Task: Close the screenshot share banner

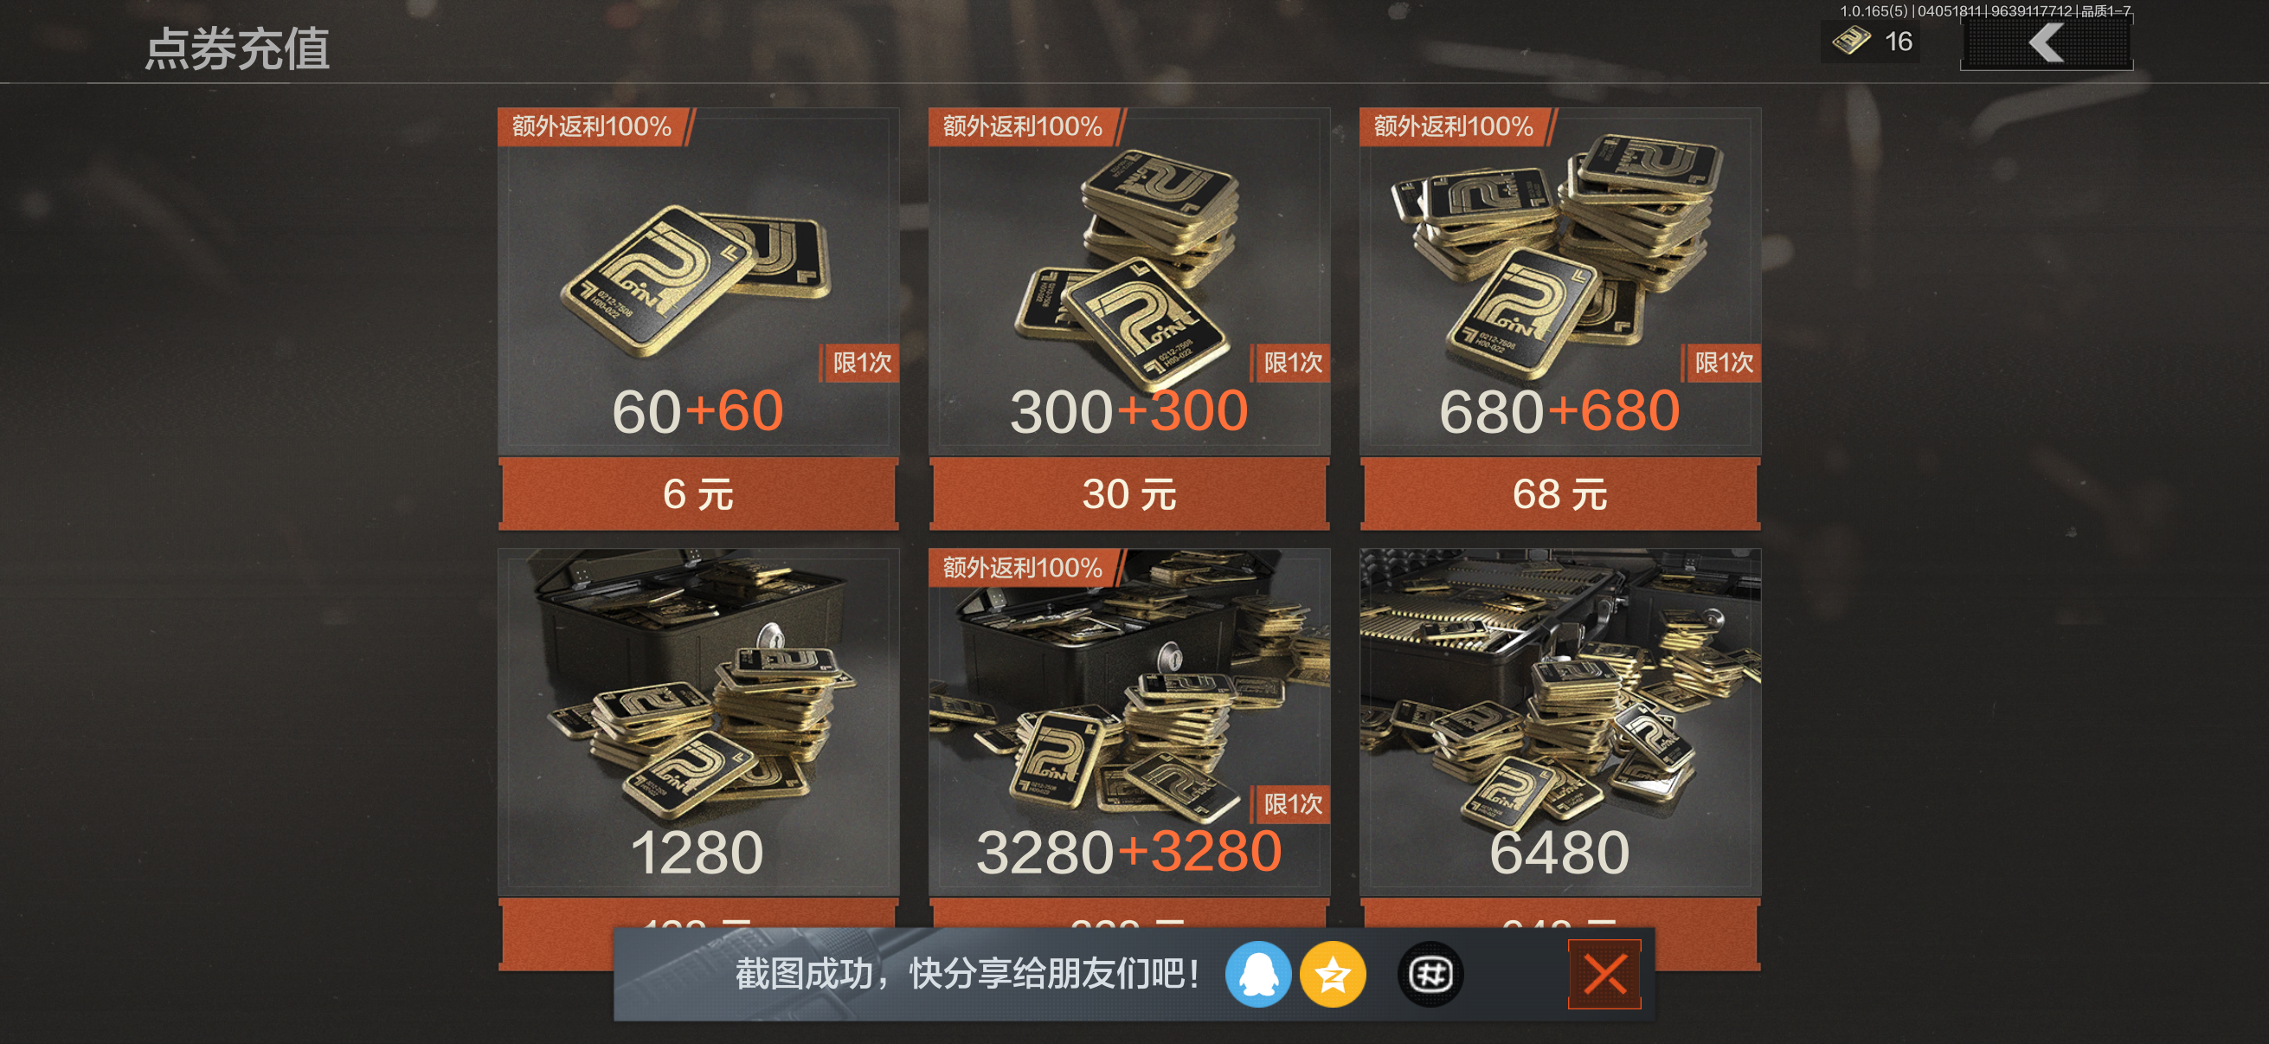Action: click(x=1604, y=975)
